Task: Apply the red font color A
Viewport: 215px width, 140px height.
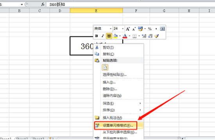Action: point(125,36)
